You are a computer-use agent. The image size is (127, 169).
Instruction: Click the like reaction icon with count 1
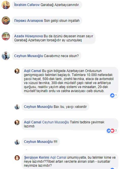click(x=112, y=95)
